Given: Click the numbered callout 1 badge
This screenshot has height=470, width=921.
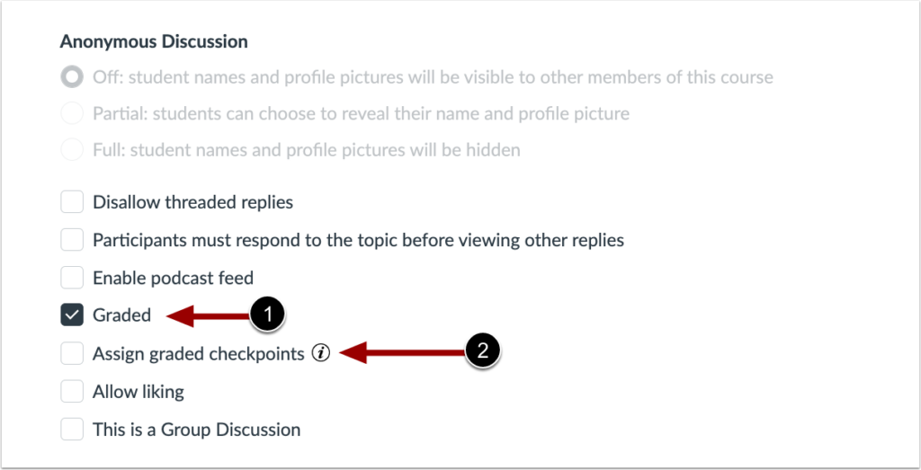Looking at the screenshot, I should click(267, 315).
